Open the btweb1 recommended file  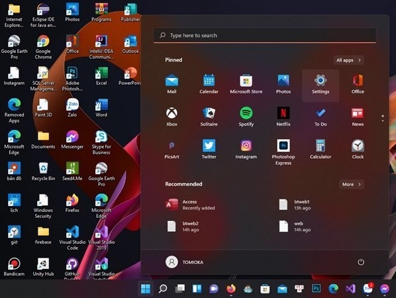click(295, 205)
